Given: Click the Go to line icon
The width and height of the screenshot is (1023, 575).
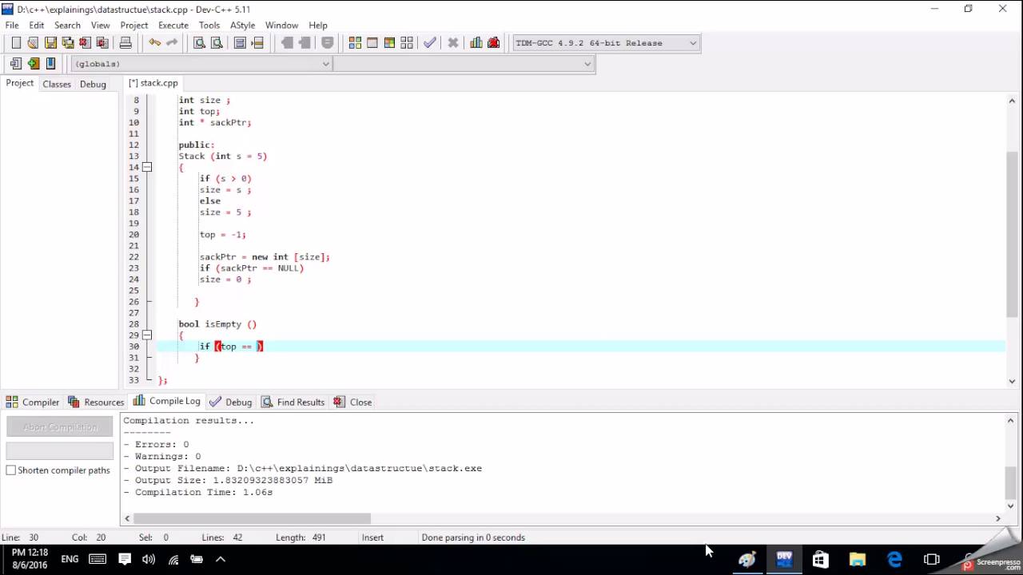Looking at the screenshot, I should coord(257,43).
